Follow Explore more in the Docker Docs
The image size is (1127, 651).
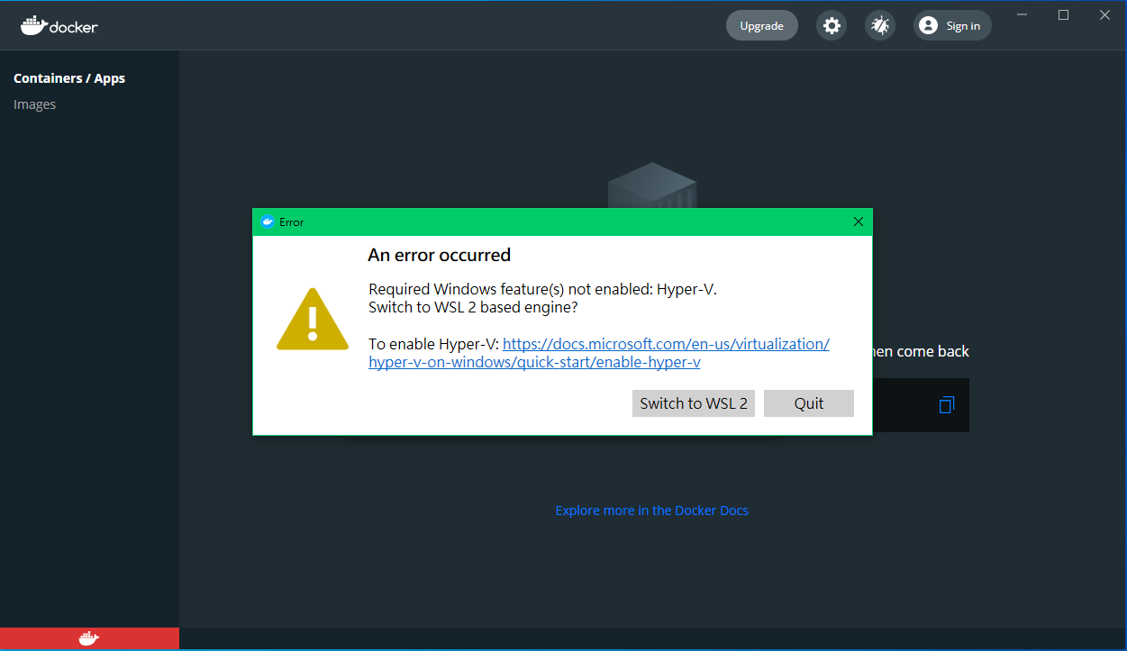tap(651, 511)
